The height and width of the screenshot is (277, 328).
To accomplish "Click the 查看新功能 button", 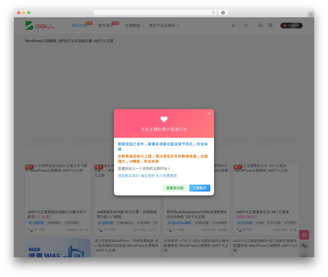I will click(175, 188).
